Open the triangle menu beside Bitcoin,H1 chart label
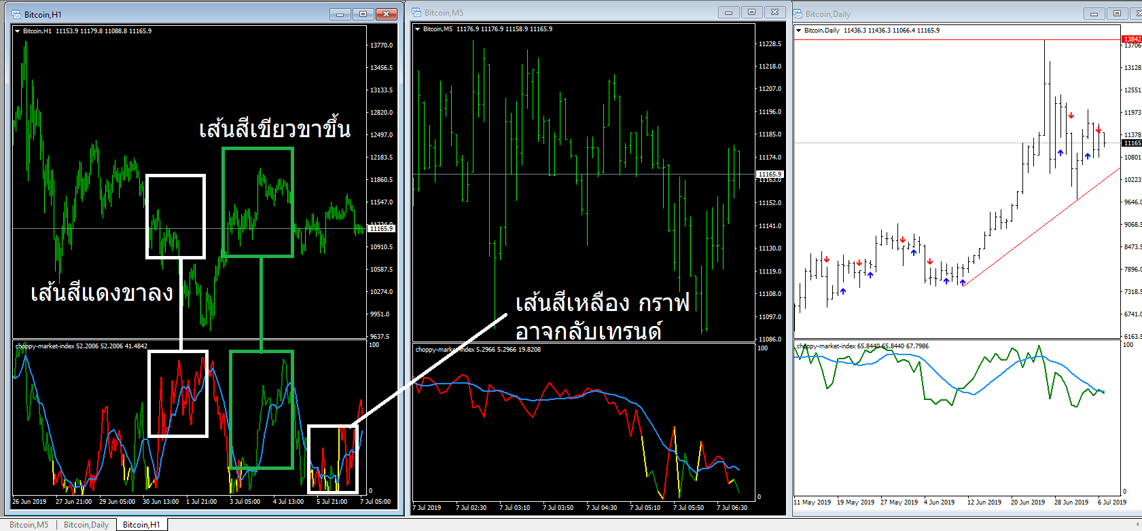The height and width of the screenshot is (531, 1142). tap(18, 31)
